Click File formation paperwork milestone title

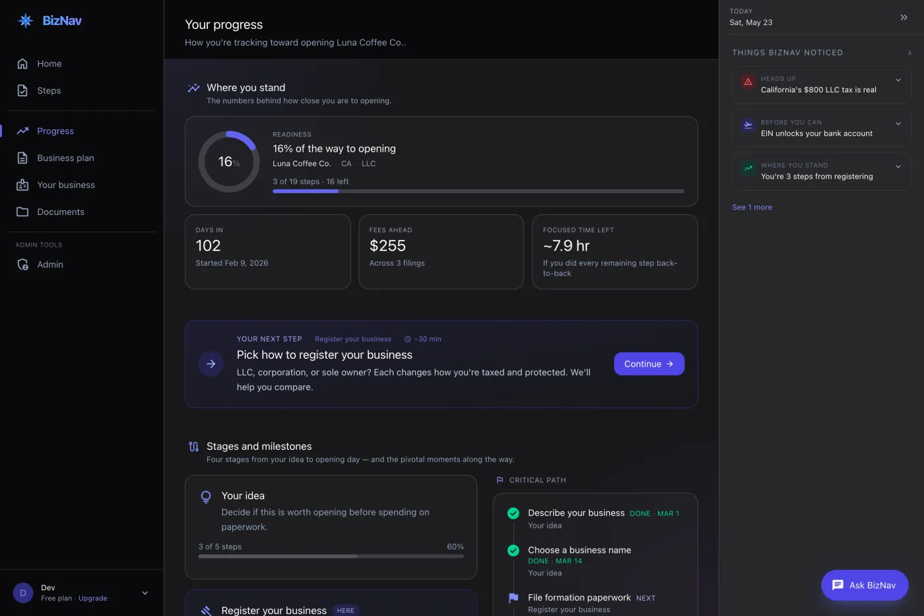pyautogui.click(x=579, y=598)
